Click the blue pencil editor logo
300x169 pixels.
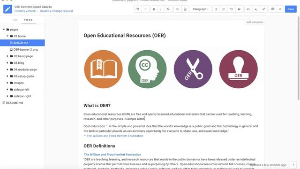point(7,9)
